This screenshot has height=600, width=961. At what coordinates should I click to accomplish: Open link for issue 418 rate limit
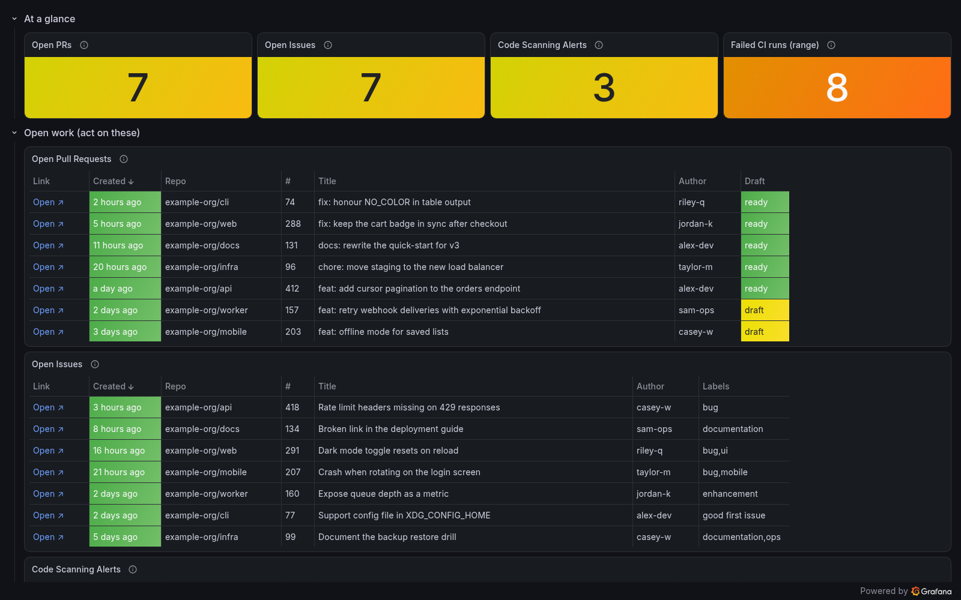click(48, 407)
